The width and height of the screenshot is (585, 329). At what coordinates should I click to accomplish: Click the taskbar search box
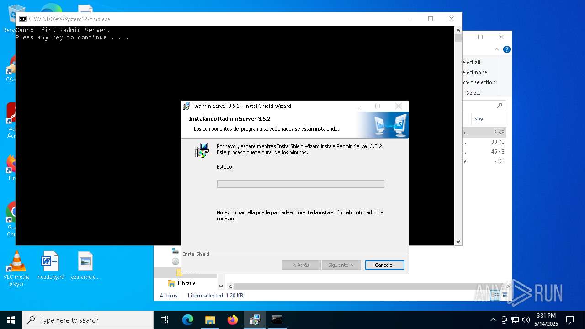click(88, 320)
